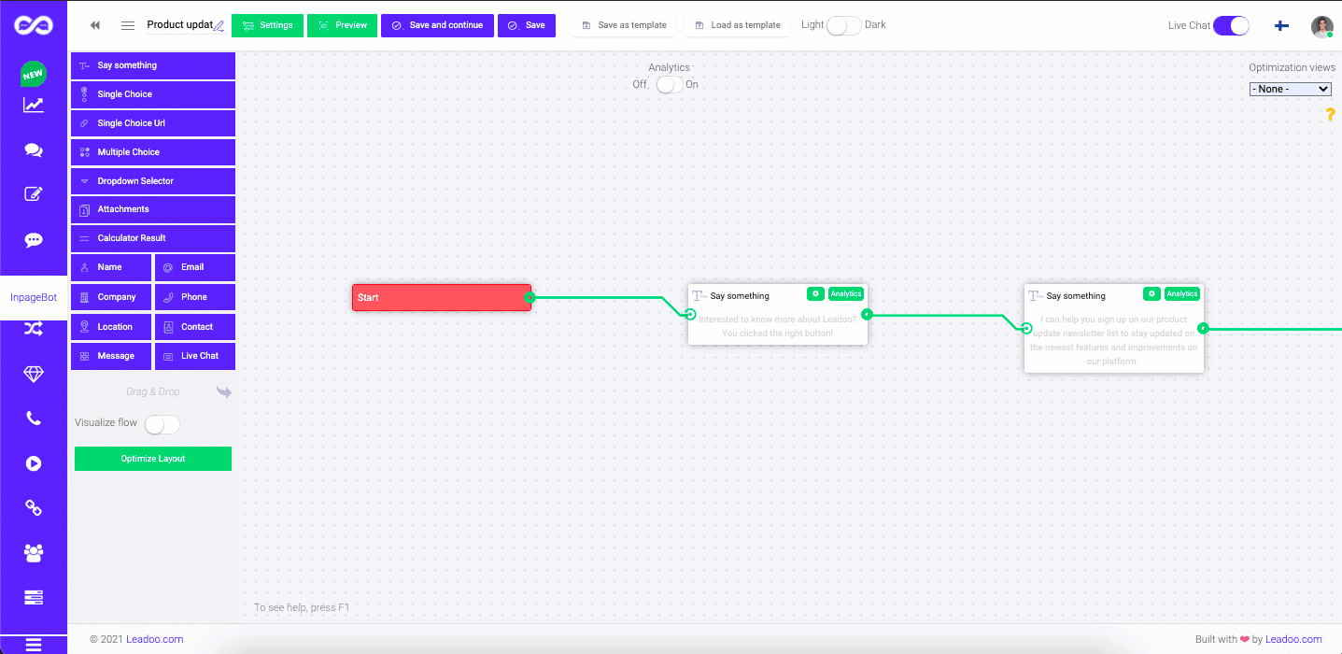Click the edit pencil beside the bot name

(x=219, y=24)
